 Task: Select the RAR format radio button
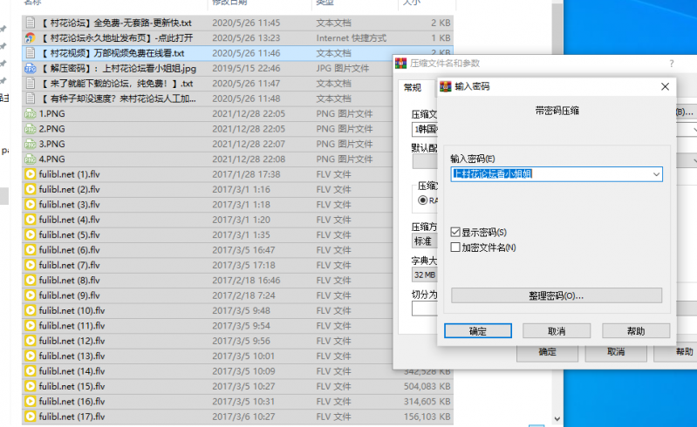pyautogui.click(x=423, y=200)
